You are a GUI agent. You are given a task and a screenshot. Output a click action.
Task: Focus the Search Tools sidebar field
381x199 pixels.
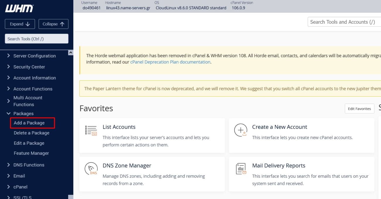point(37,39)
